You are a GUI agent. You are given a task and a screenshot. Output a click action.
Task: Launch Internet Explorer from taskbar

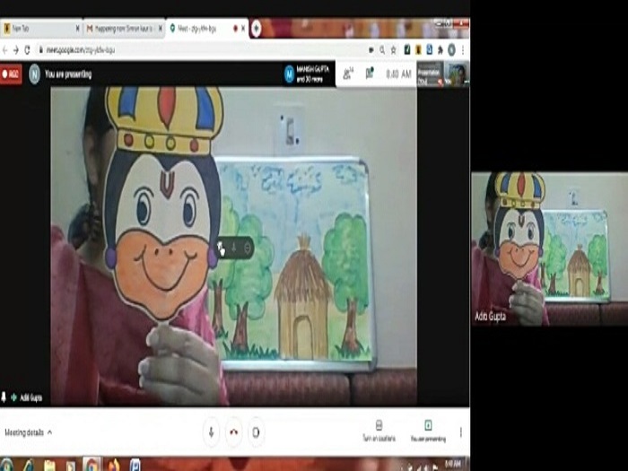coord(28,465)
